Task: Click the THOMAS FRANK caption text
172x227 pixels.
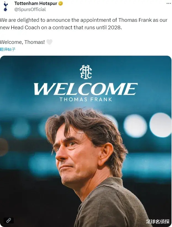Action: (86, 100)
